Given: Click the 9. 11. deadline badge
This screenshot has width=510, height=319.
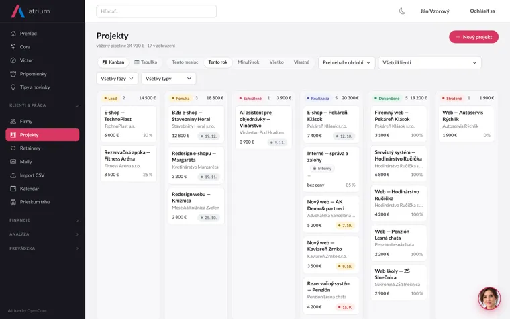Looking at the screenshot, I should pyautogui.click(x=277, y=142).
